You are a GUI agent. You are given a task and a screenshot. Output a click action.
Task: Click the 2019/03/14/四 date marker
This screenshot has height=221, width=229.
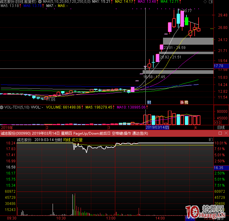pyautogui.click(x=157, y=127)
